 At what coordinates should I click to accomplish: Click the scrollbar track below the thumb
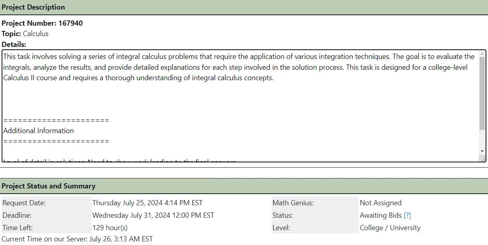482,139
